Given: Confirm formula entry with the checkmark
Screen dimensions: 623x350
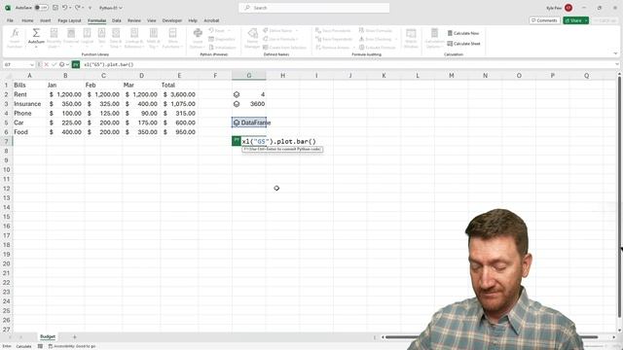Looking at the screenshot, I should pos(55,64).
